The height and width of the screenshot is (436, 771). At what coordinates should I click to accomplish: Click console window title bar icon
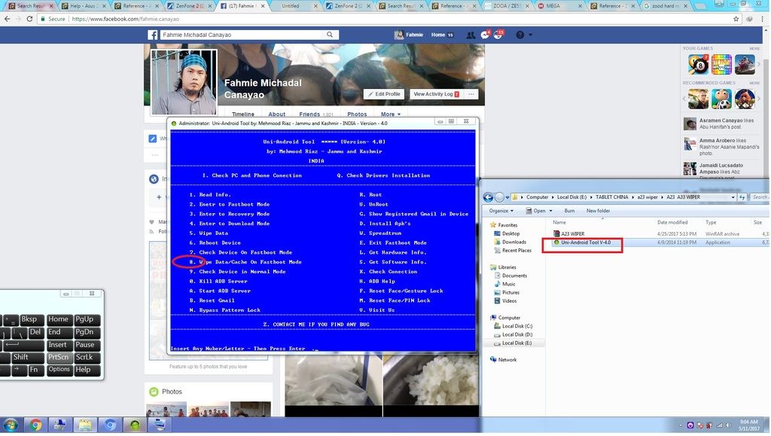pyautogui.click(x=174, y=123)
